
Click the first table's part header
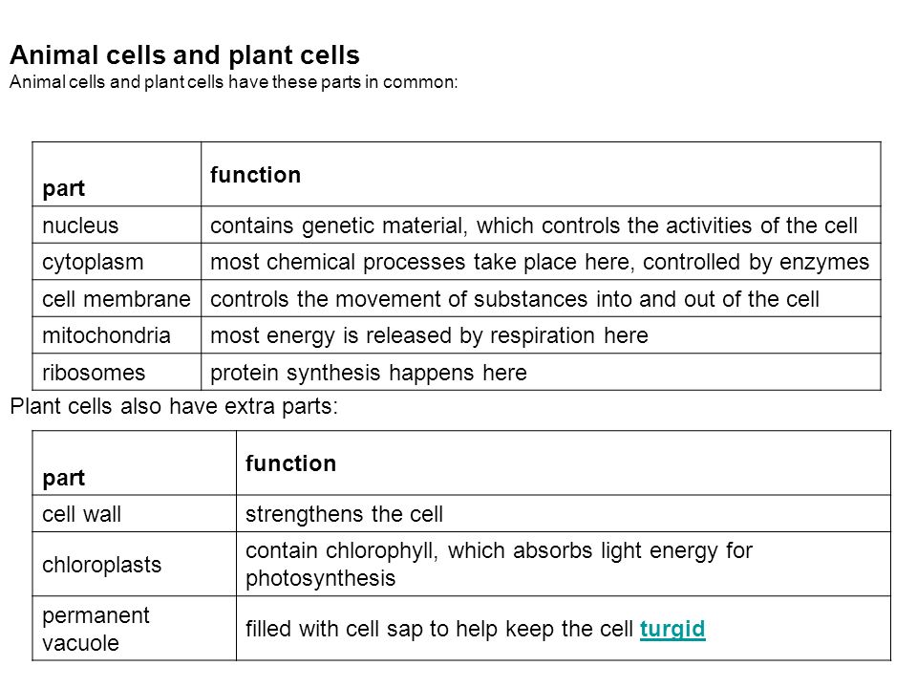(64, 188)
